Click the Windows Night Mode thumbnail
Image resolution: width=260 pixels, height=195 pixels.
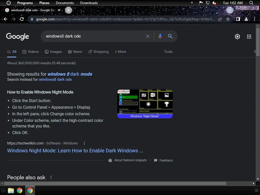[145, 104]
